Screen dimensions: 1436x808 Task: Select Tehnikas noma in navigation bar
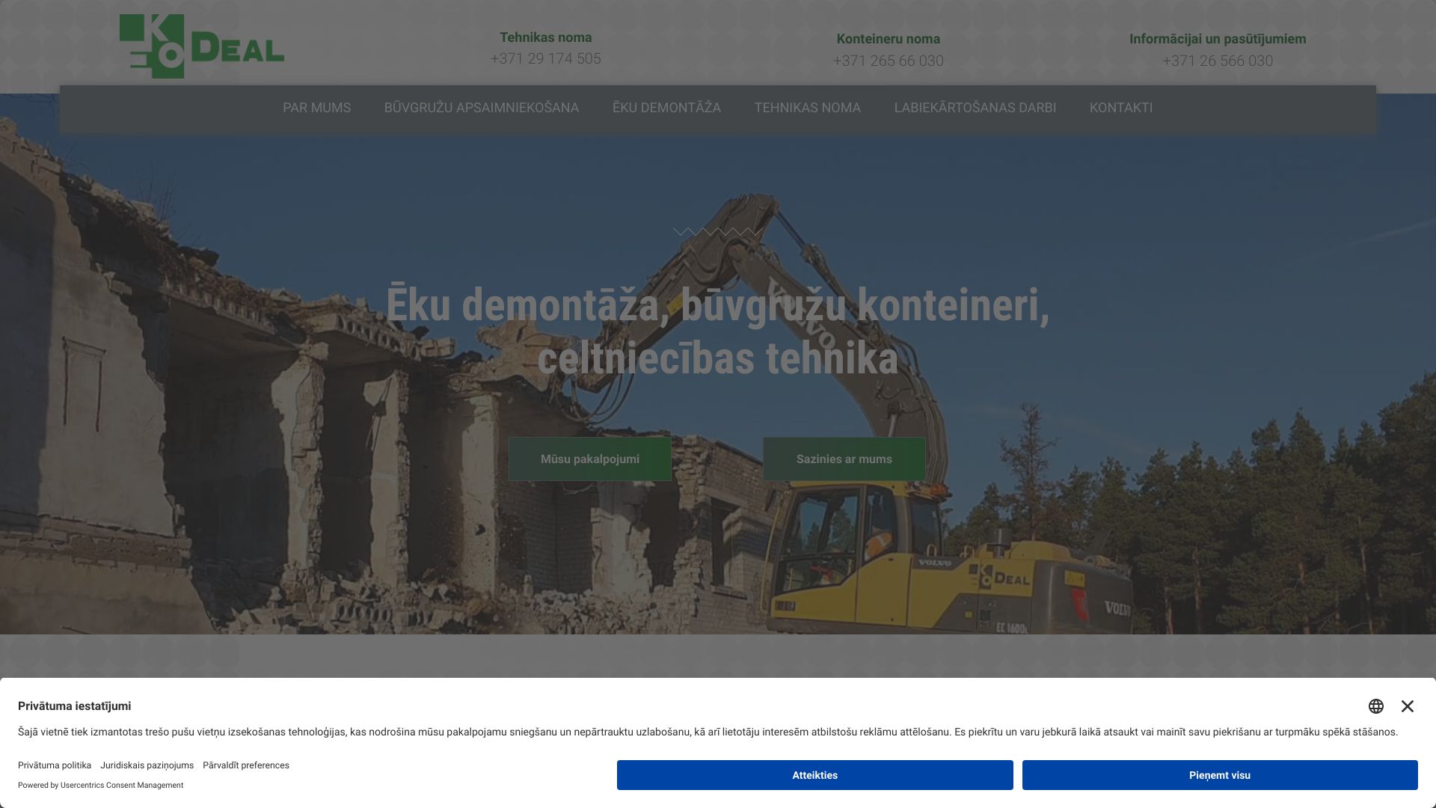point(807,108)
